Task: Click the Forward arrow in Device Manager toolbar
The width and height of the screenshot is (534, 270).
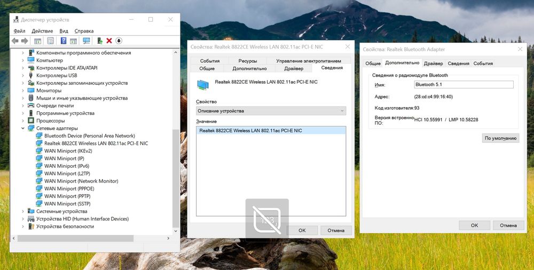Action: tap(25, 41)
